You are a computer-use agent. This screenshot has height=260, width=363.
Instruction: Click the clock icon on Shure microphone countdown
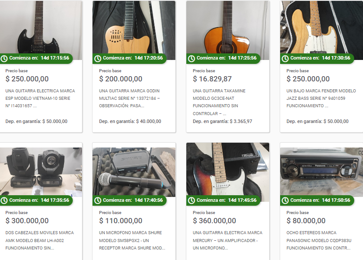[98, 200]
